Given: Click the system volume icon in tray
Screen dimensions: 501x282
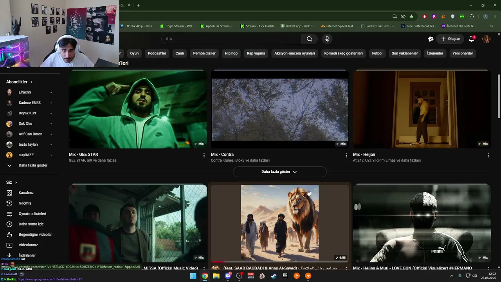Looking at the screenshot, I should click(x=475, y=276).
